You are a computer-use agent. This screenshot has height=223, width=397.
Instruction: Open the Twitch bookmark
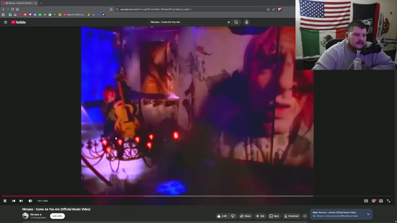(x=30, y=15)
